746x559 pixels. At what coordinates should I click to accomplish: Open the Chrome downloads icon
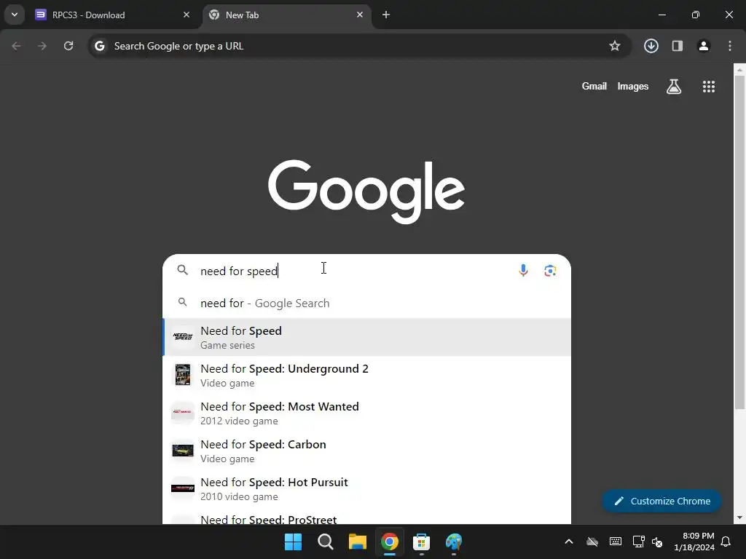click(651, 46)
